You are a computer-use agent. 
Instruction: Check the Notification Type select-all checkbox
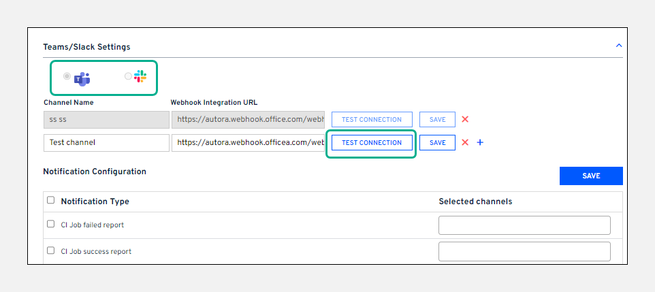coord(50,201)
